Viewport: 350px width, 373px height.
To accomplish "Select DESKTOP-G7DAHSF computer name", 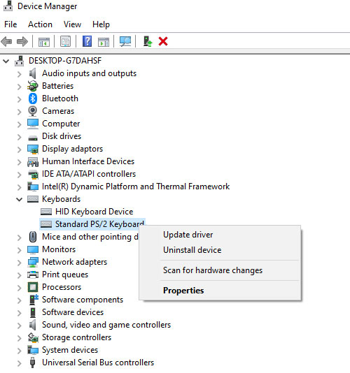I will (x=65, y=61).
